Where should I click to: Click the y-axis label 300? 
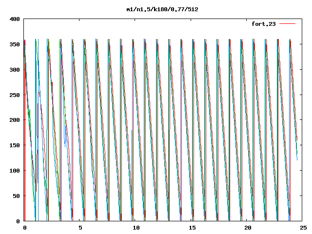pos(15,70)
